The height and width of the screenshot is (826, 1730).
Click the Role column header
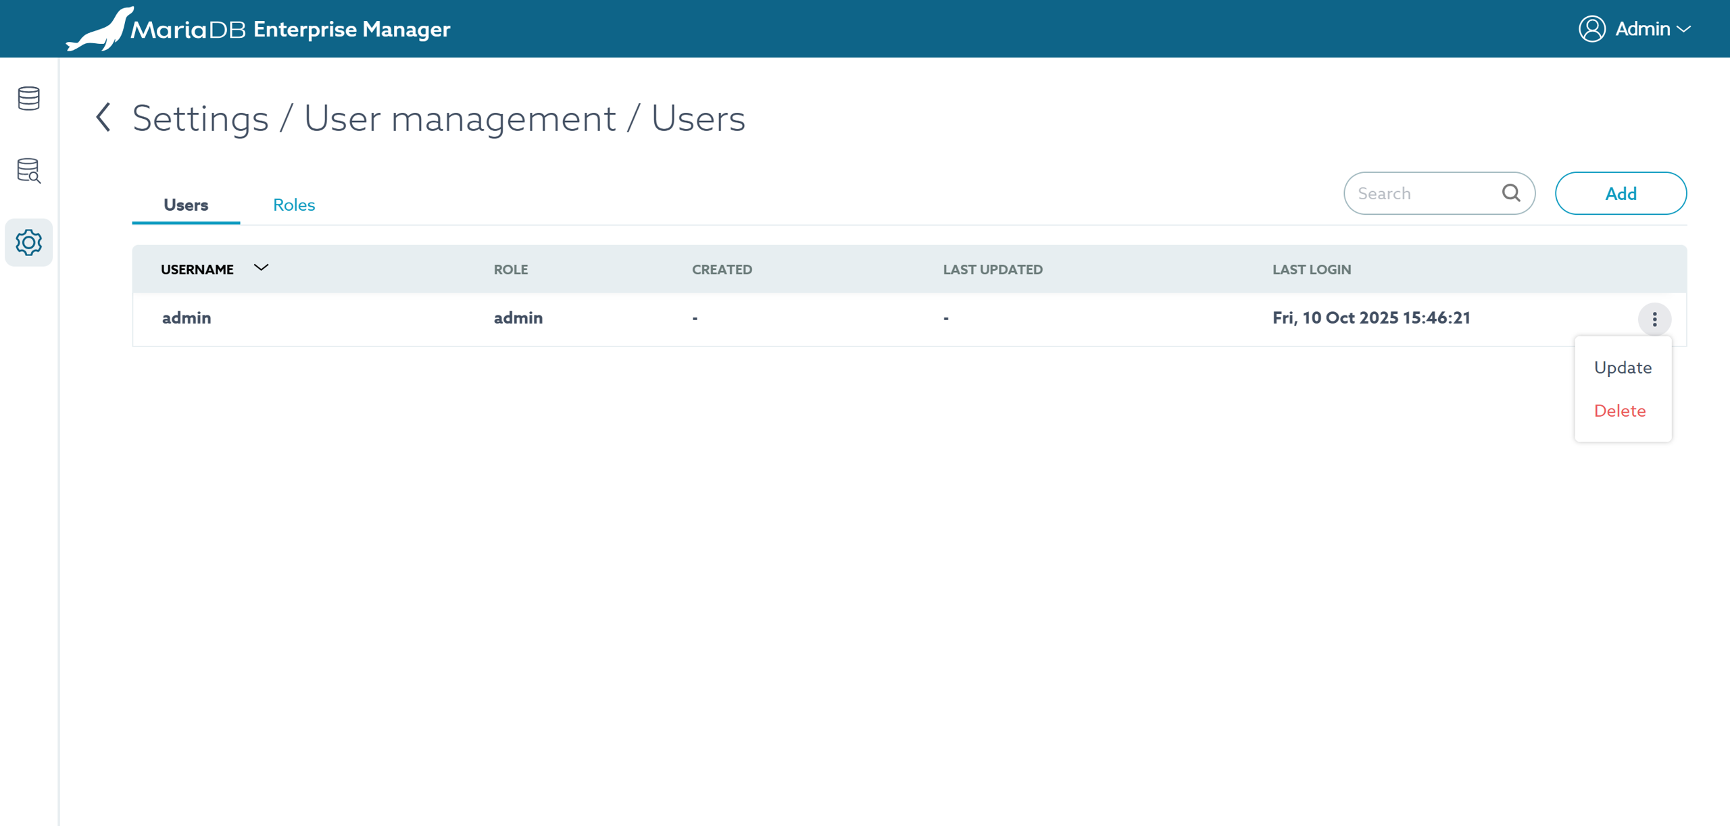coord(510,269)
